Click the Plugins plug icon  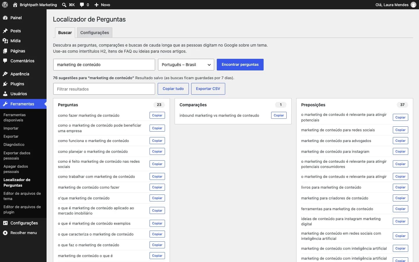tap(5, 84)
